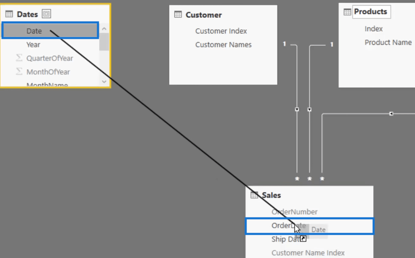Image resolution: width=415 pixels, height=258 pixels.
Task: Click the Dates field list scrollbar thumb
Action: click(x=104, y=41)
